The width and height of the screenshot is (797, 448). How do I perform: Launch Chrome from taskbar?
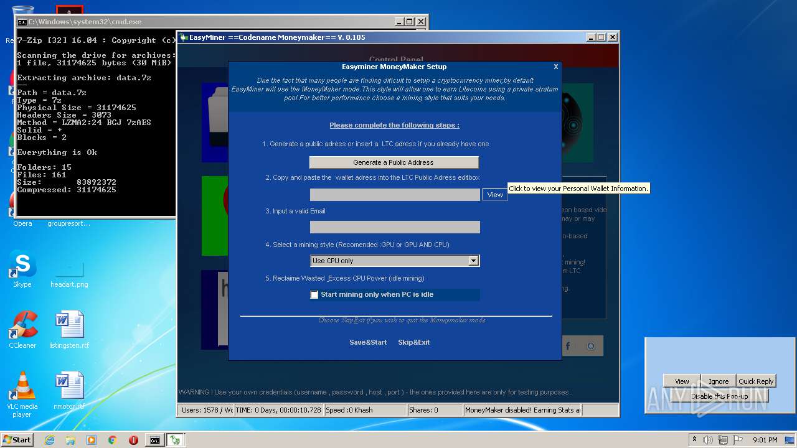[113, 440]
